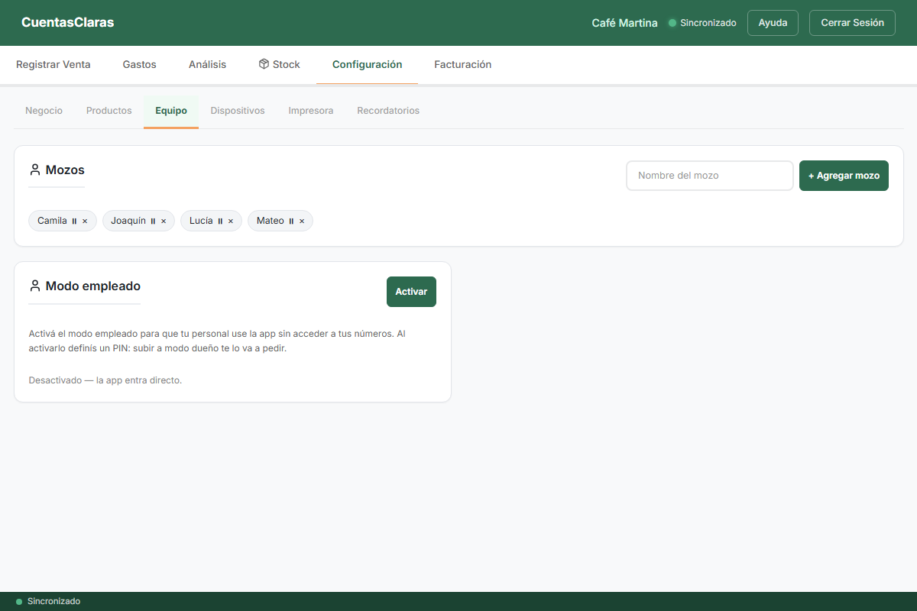
Task: Open the Dispositivos subtab
Action: point(238,111)
